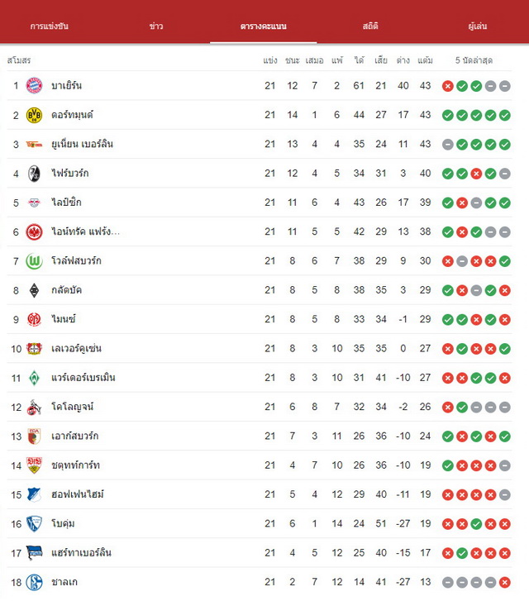Click the Schalke 04 blue crest
This screenshot has height=601, width=529.
point(34,582)
